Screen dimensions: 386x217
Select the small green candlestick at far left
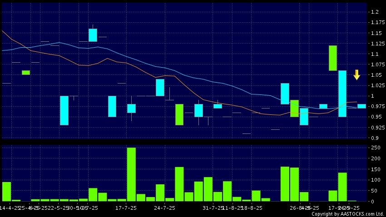coord(26,72)
